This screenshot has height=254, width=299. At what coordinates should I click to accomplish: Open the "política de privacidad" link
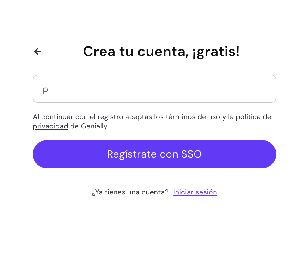point(253,117)
